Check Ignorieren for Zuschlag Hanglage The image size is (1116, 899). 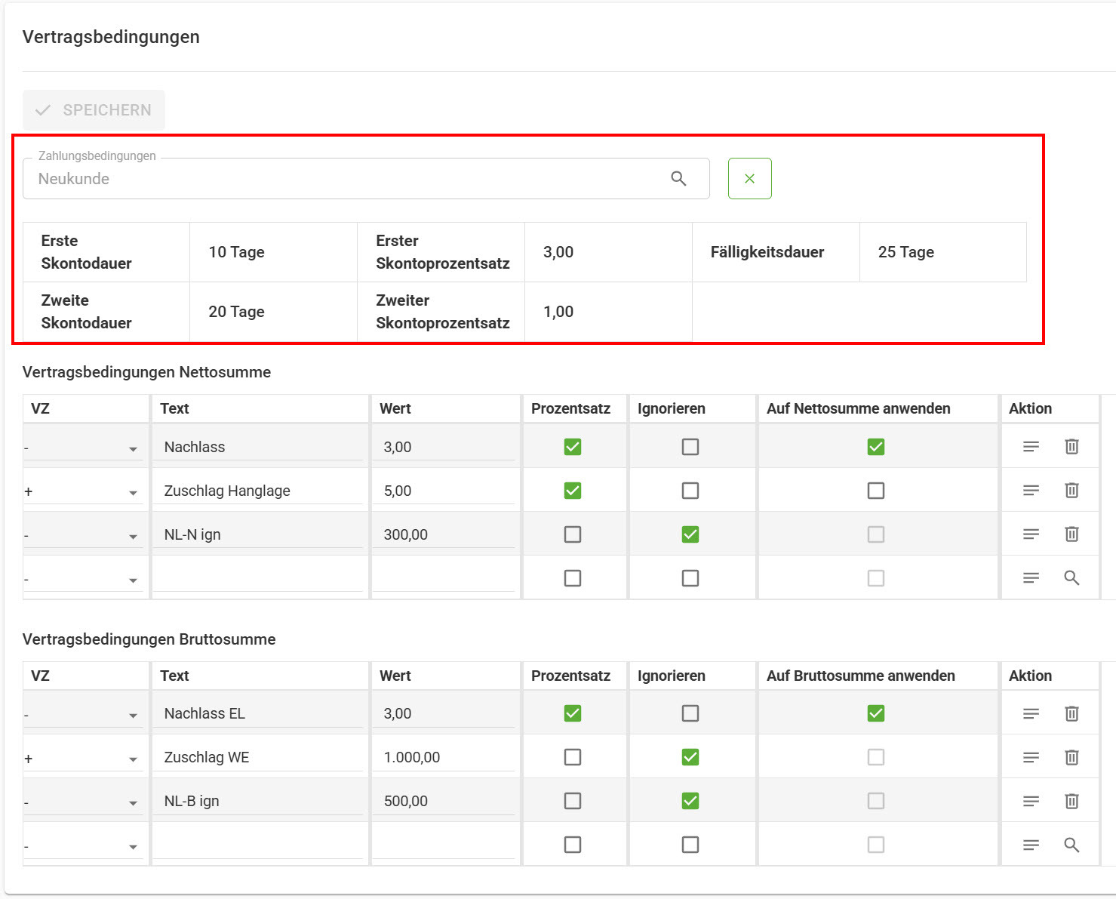point(690,491)
